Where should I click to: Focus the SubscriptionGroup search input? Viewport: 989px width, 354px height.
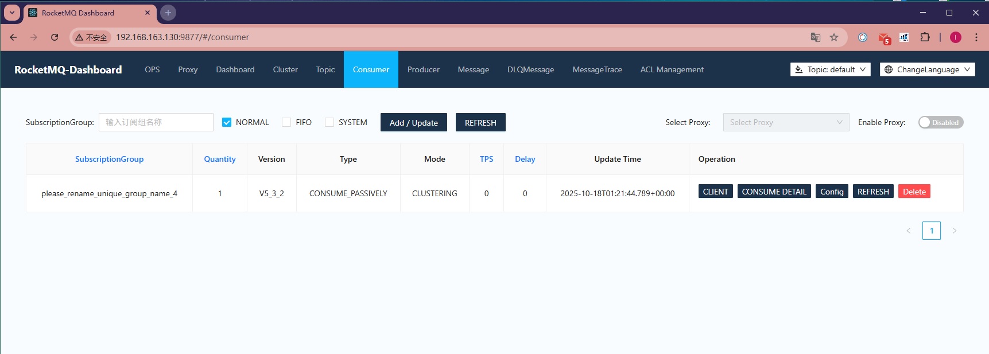pos(156,122)
